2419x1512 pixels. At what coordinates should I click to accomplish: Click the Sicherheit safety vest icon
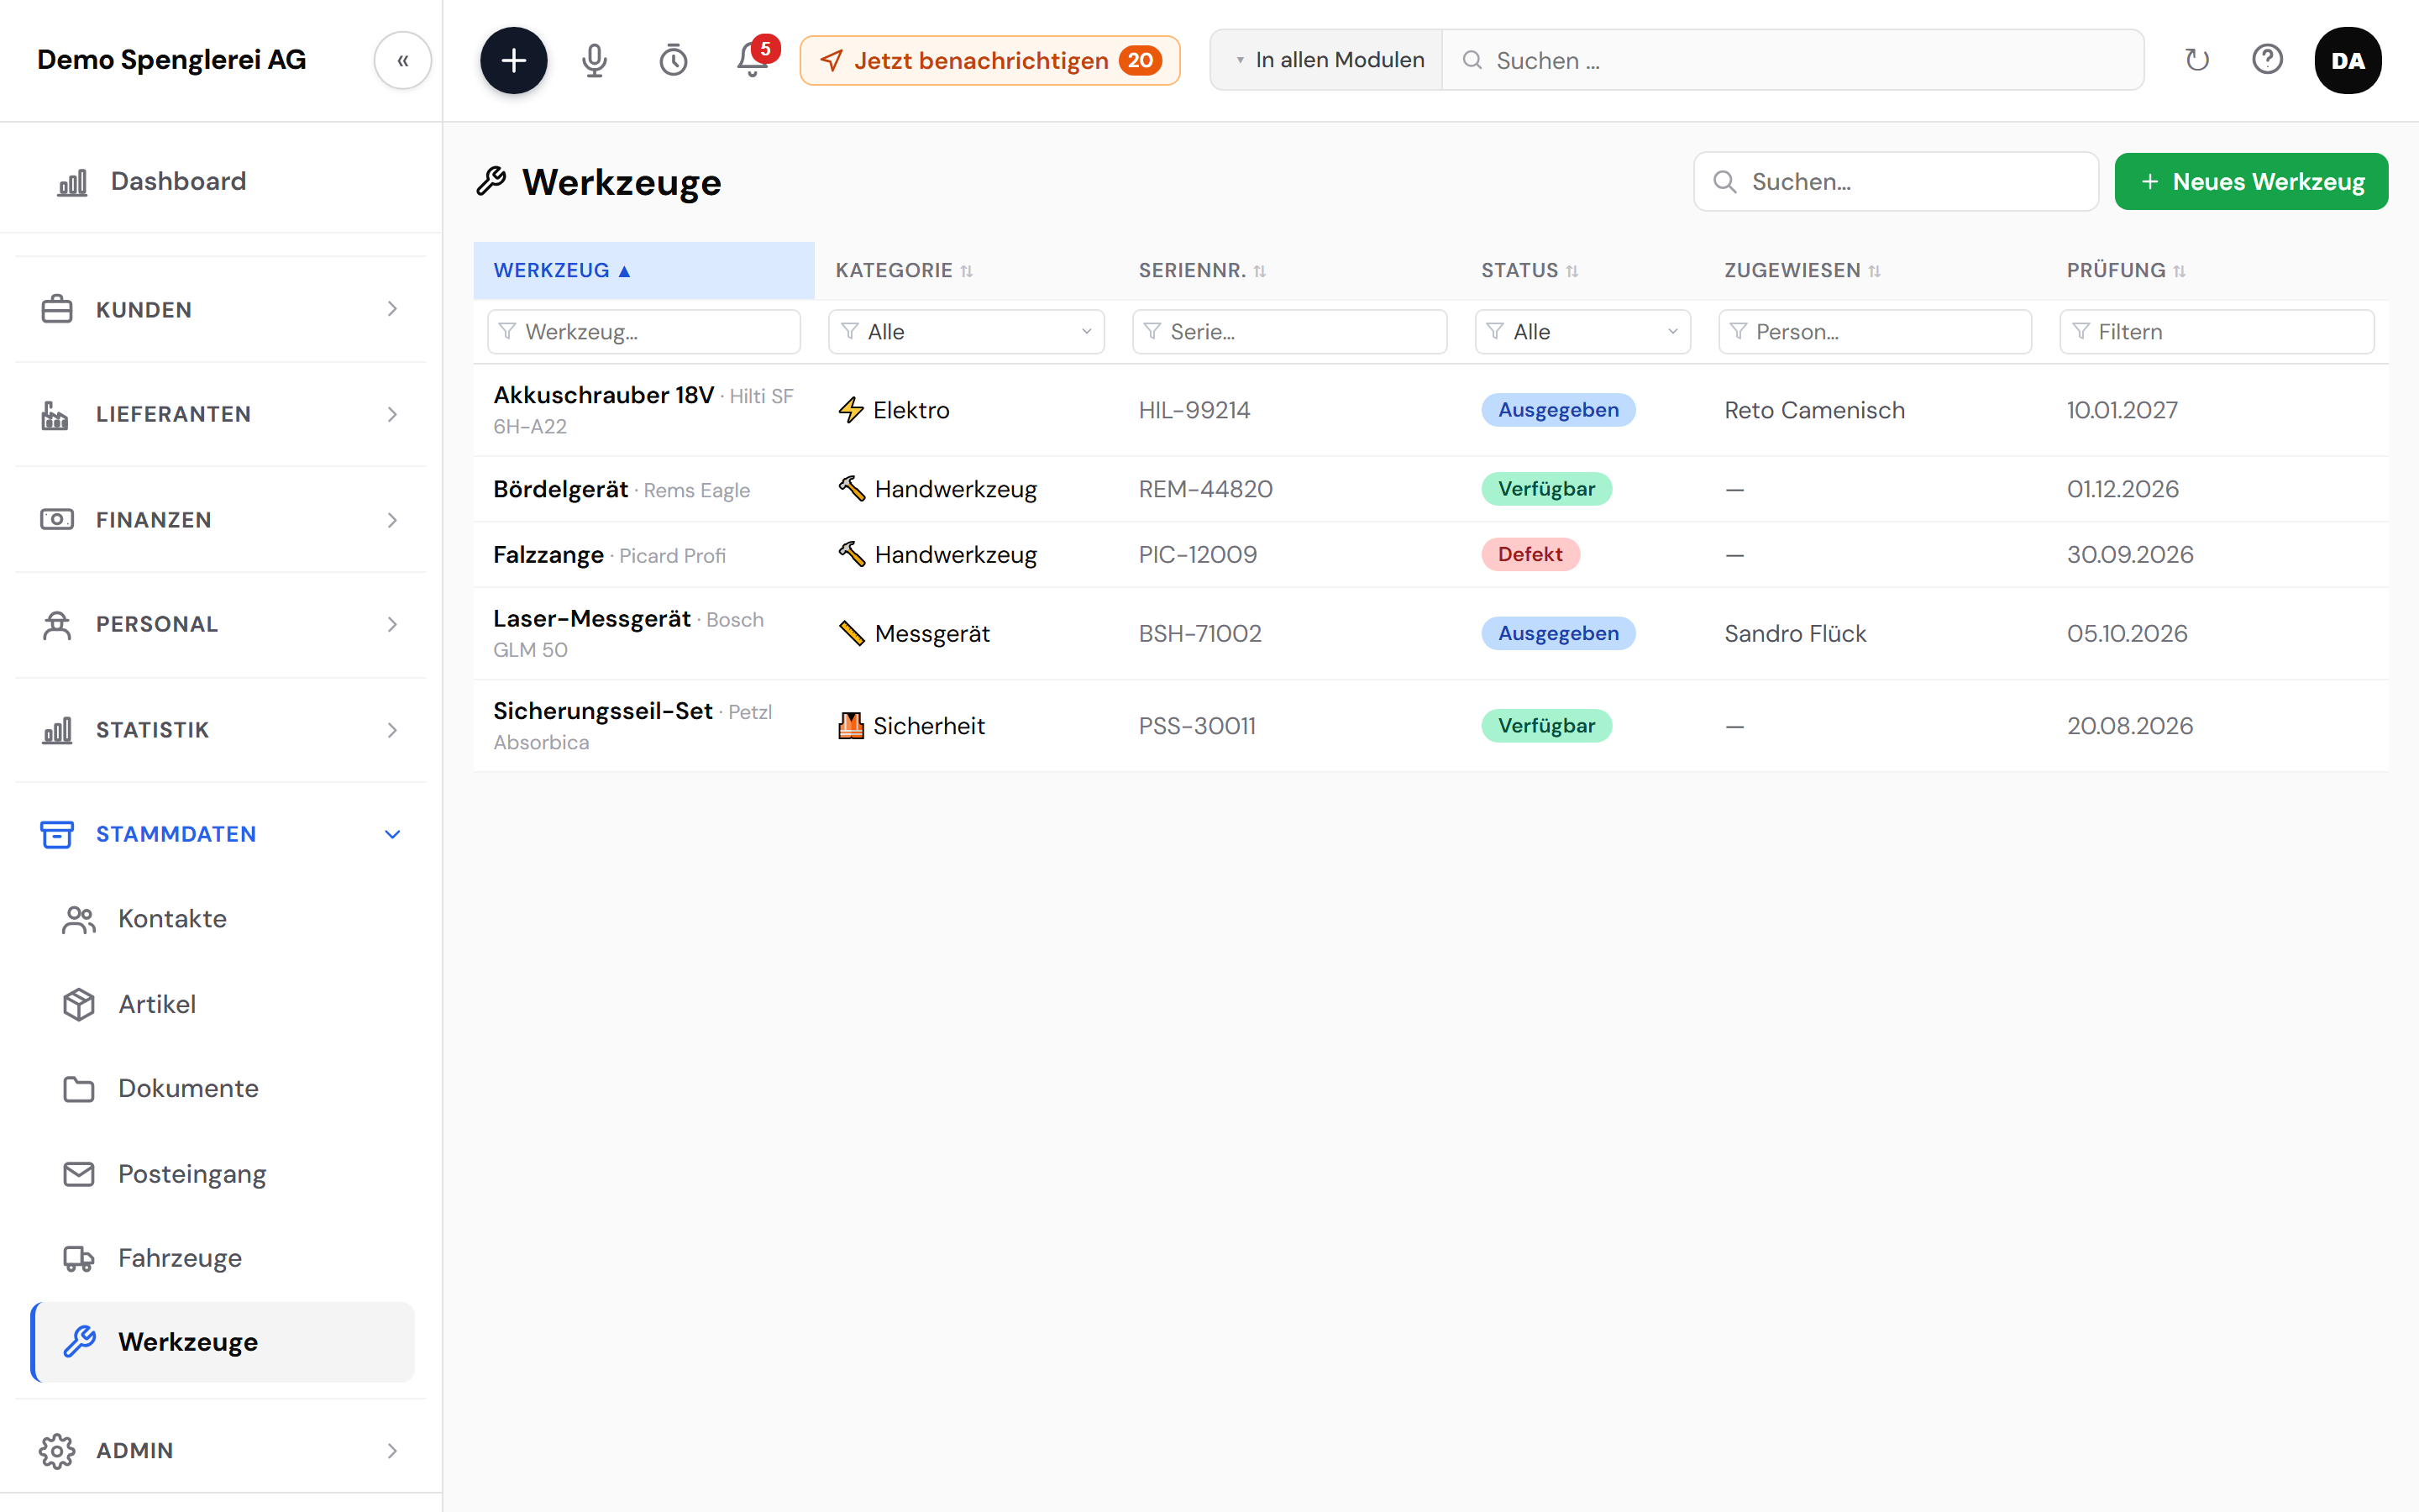(x=851, y=726)
